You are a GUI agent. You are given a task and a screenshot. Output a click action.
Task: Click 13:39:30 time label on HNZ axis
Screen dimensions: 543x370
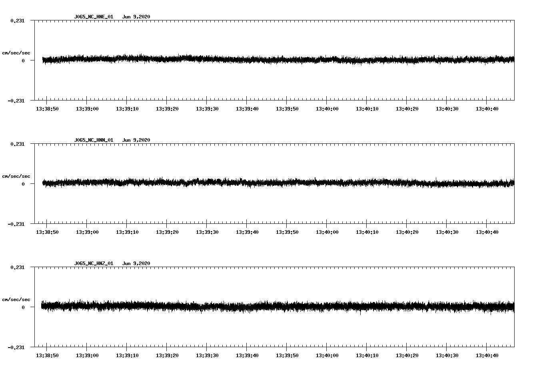coord(207,356)
